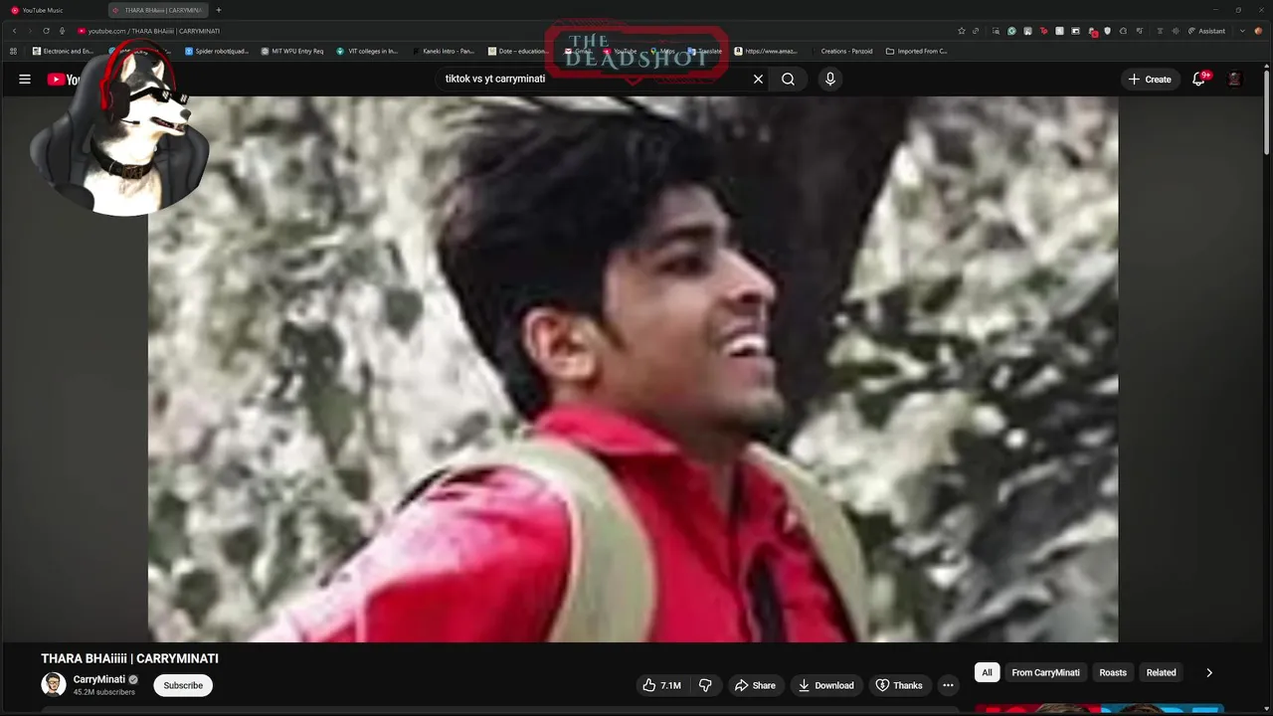The image size is (1273, 716).
Task: Open the shield extension icon
Action: point(1107,31)
